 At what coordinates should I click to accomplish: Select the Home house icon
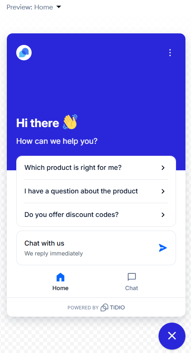(x=60, y=277)
